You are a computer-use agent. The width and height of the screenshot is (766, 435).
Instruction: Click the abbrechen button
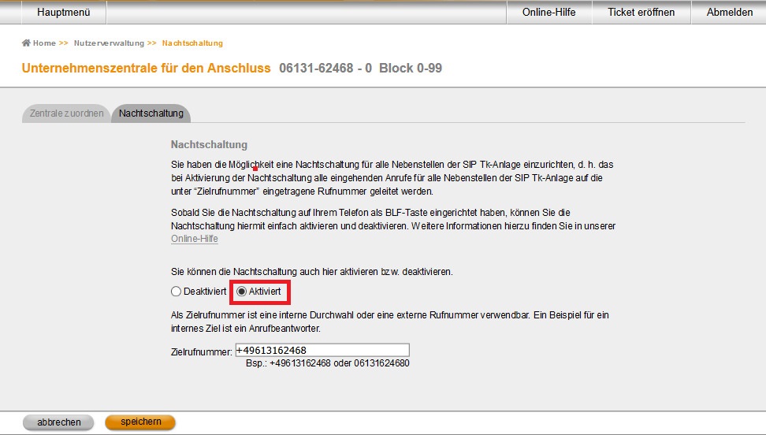tap(58, 422)
